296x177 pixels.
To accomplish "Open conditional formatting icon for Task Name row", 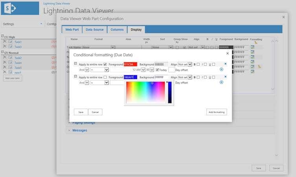I will coord(252,47).
